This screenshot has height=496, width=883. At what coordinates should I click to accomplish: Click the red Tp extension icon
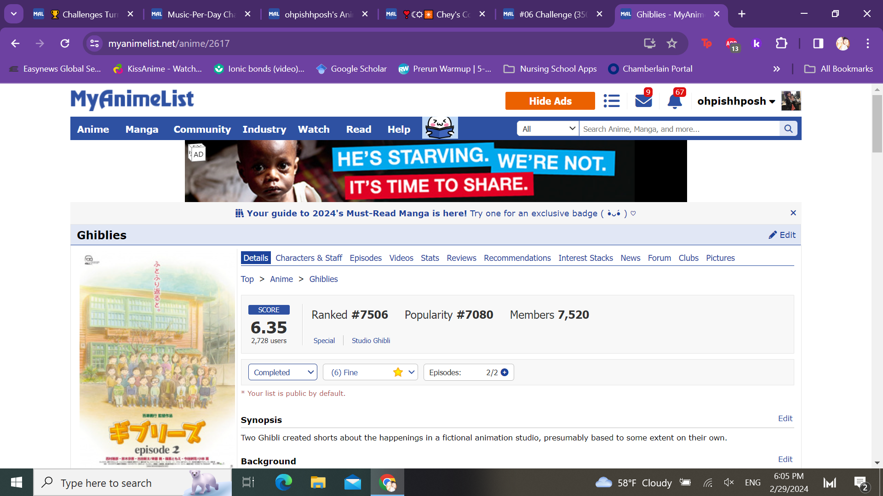(706, 43)
